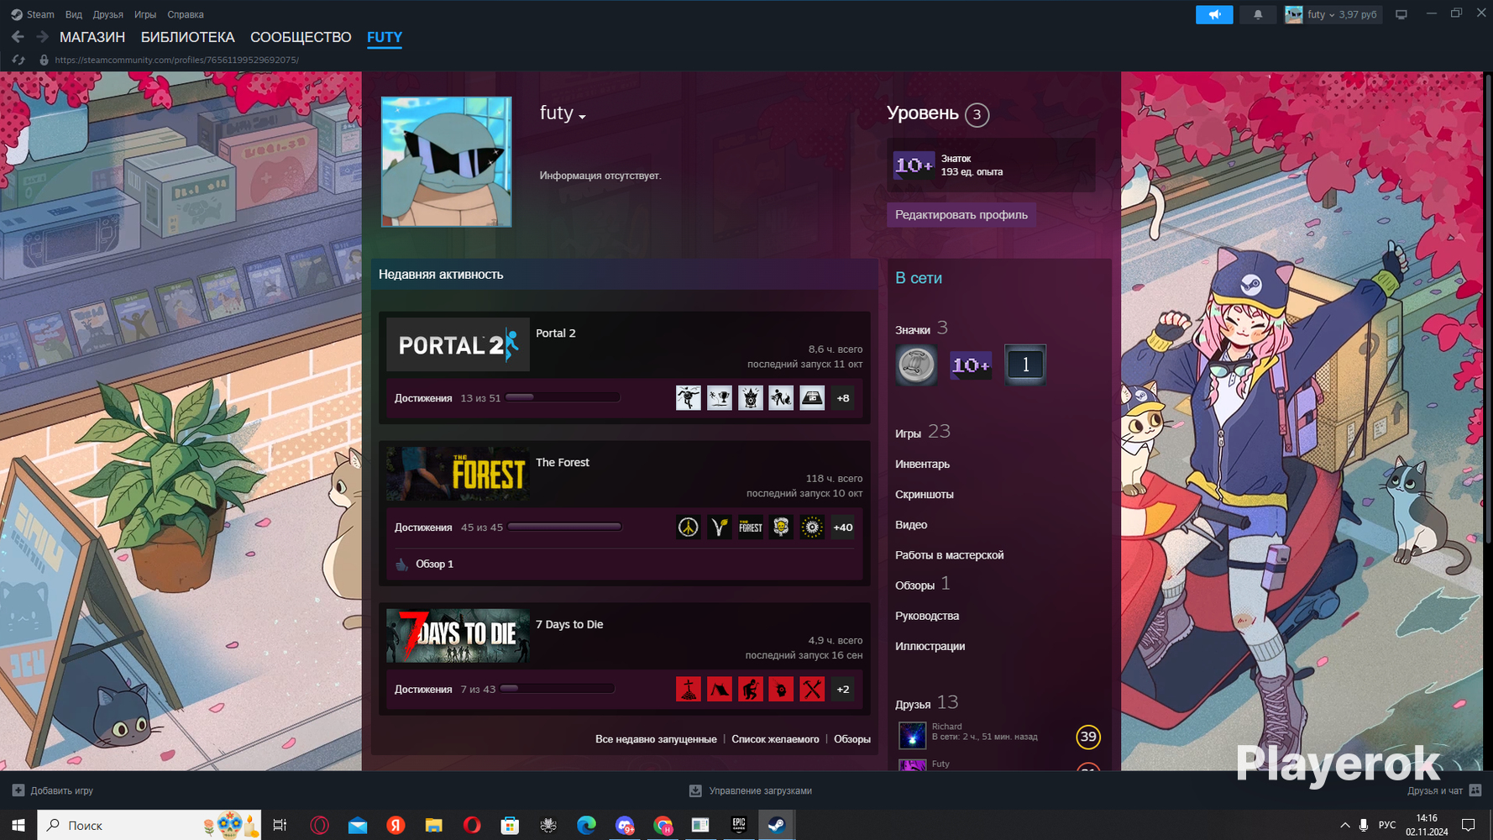Open the 10+ badge under Значки
Image resolution: width=1493 pixels, height=840 pixels.
pyautogui.click(x=971, y=365)
